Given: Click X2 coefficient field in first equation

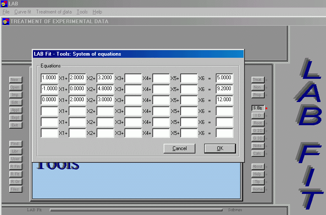Looking at the screenshot, I should coord(77,78).
